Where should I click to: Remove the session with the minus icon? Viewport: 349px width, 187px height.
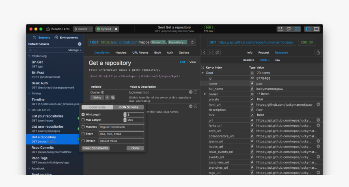35,50
